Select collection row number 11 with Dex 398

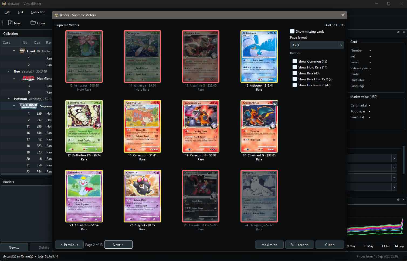26,126
